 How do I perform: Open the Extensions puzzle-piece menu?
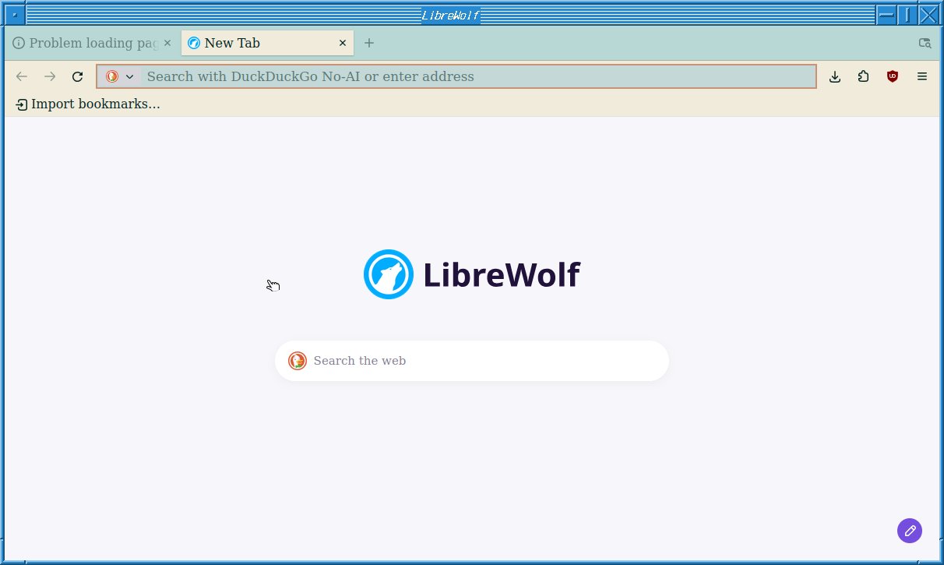click(x=864, y=76)
